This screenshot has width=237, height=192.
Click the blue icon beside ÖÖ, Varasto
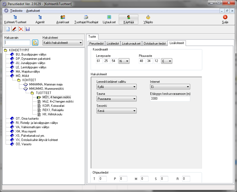coord(12,144)
